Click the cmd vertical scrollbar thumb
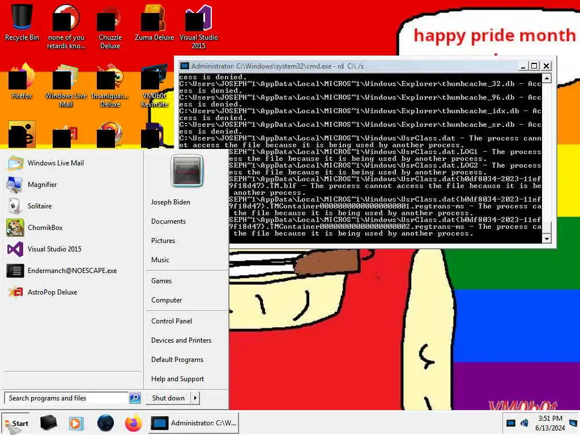This screenshot has width=580, height=435. click(x=547, y=227)
